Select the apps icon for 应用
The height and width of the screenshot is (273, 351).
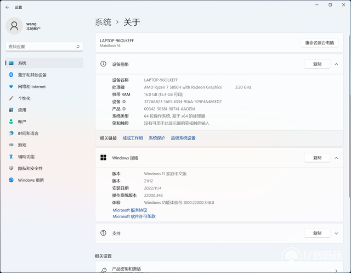tap(11, 110)
